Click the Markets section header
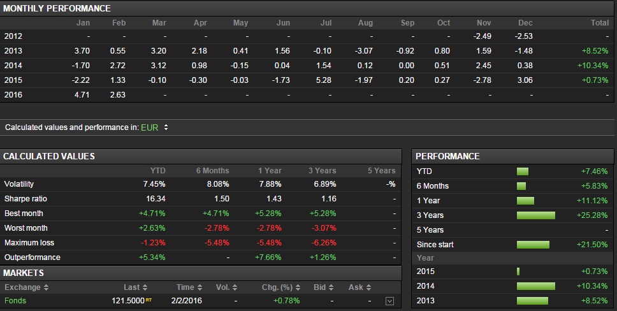 pyautogui.click(x=24, y=273)
